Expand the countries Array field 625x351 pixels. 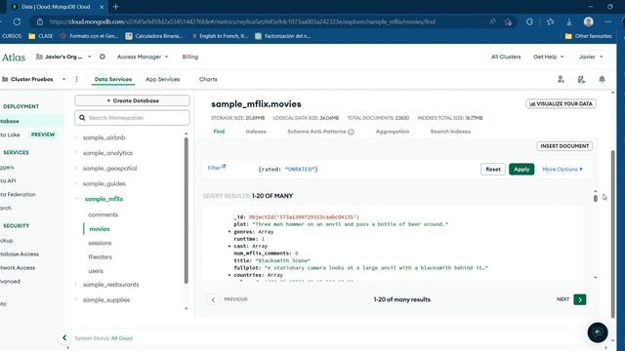click(x=229, y=275)
